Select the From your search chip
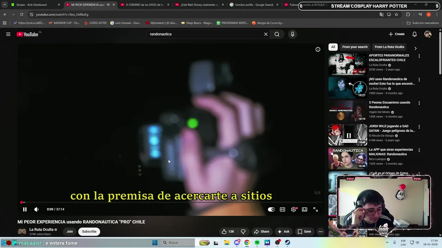This screenshot has height=248, width=442. [355, 47]
